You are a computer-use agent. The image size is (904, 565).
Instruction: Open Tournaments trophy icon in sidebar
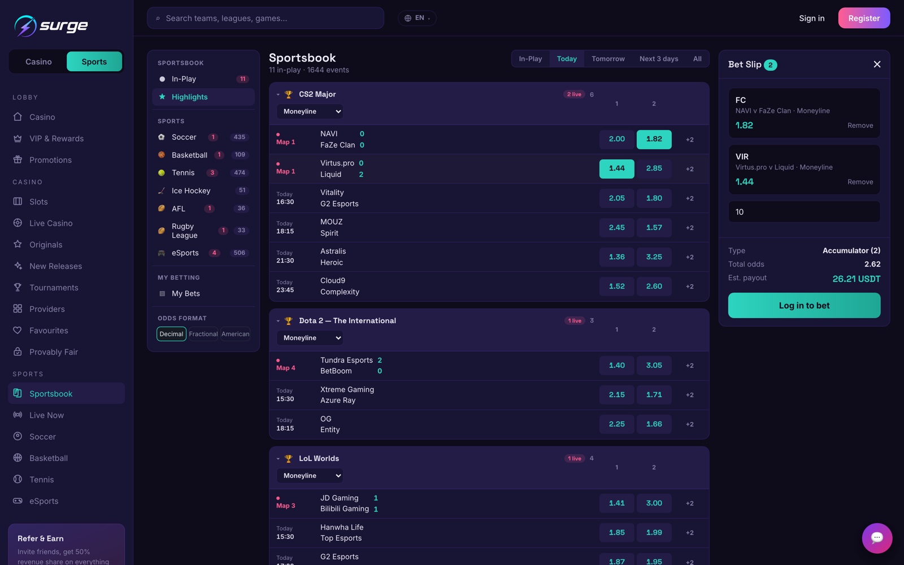tap(18, 288)
